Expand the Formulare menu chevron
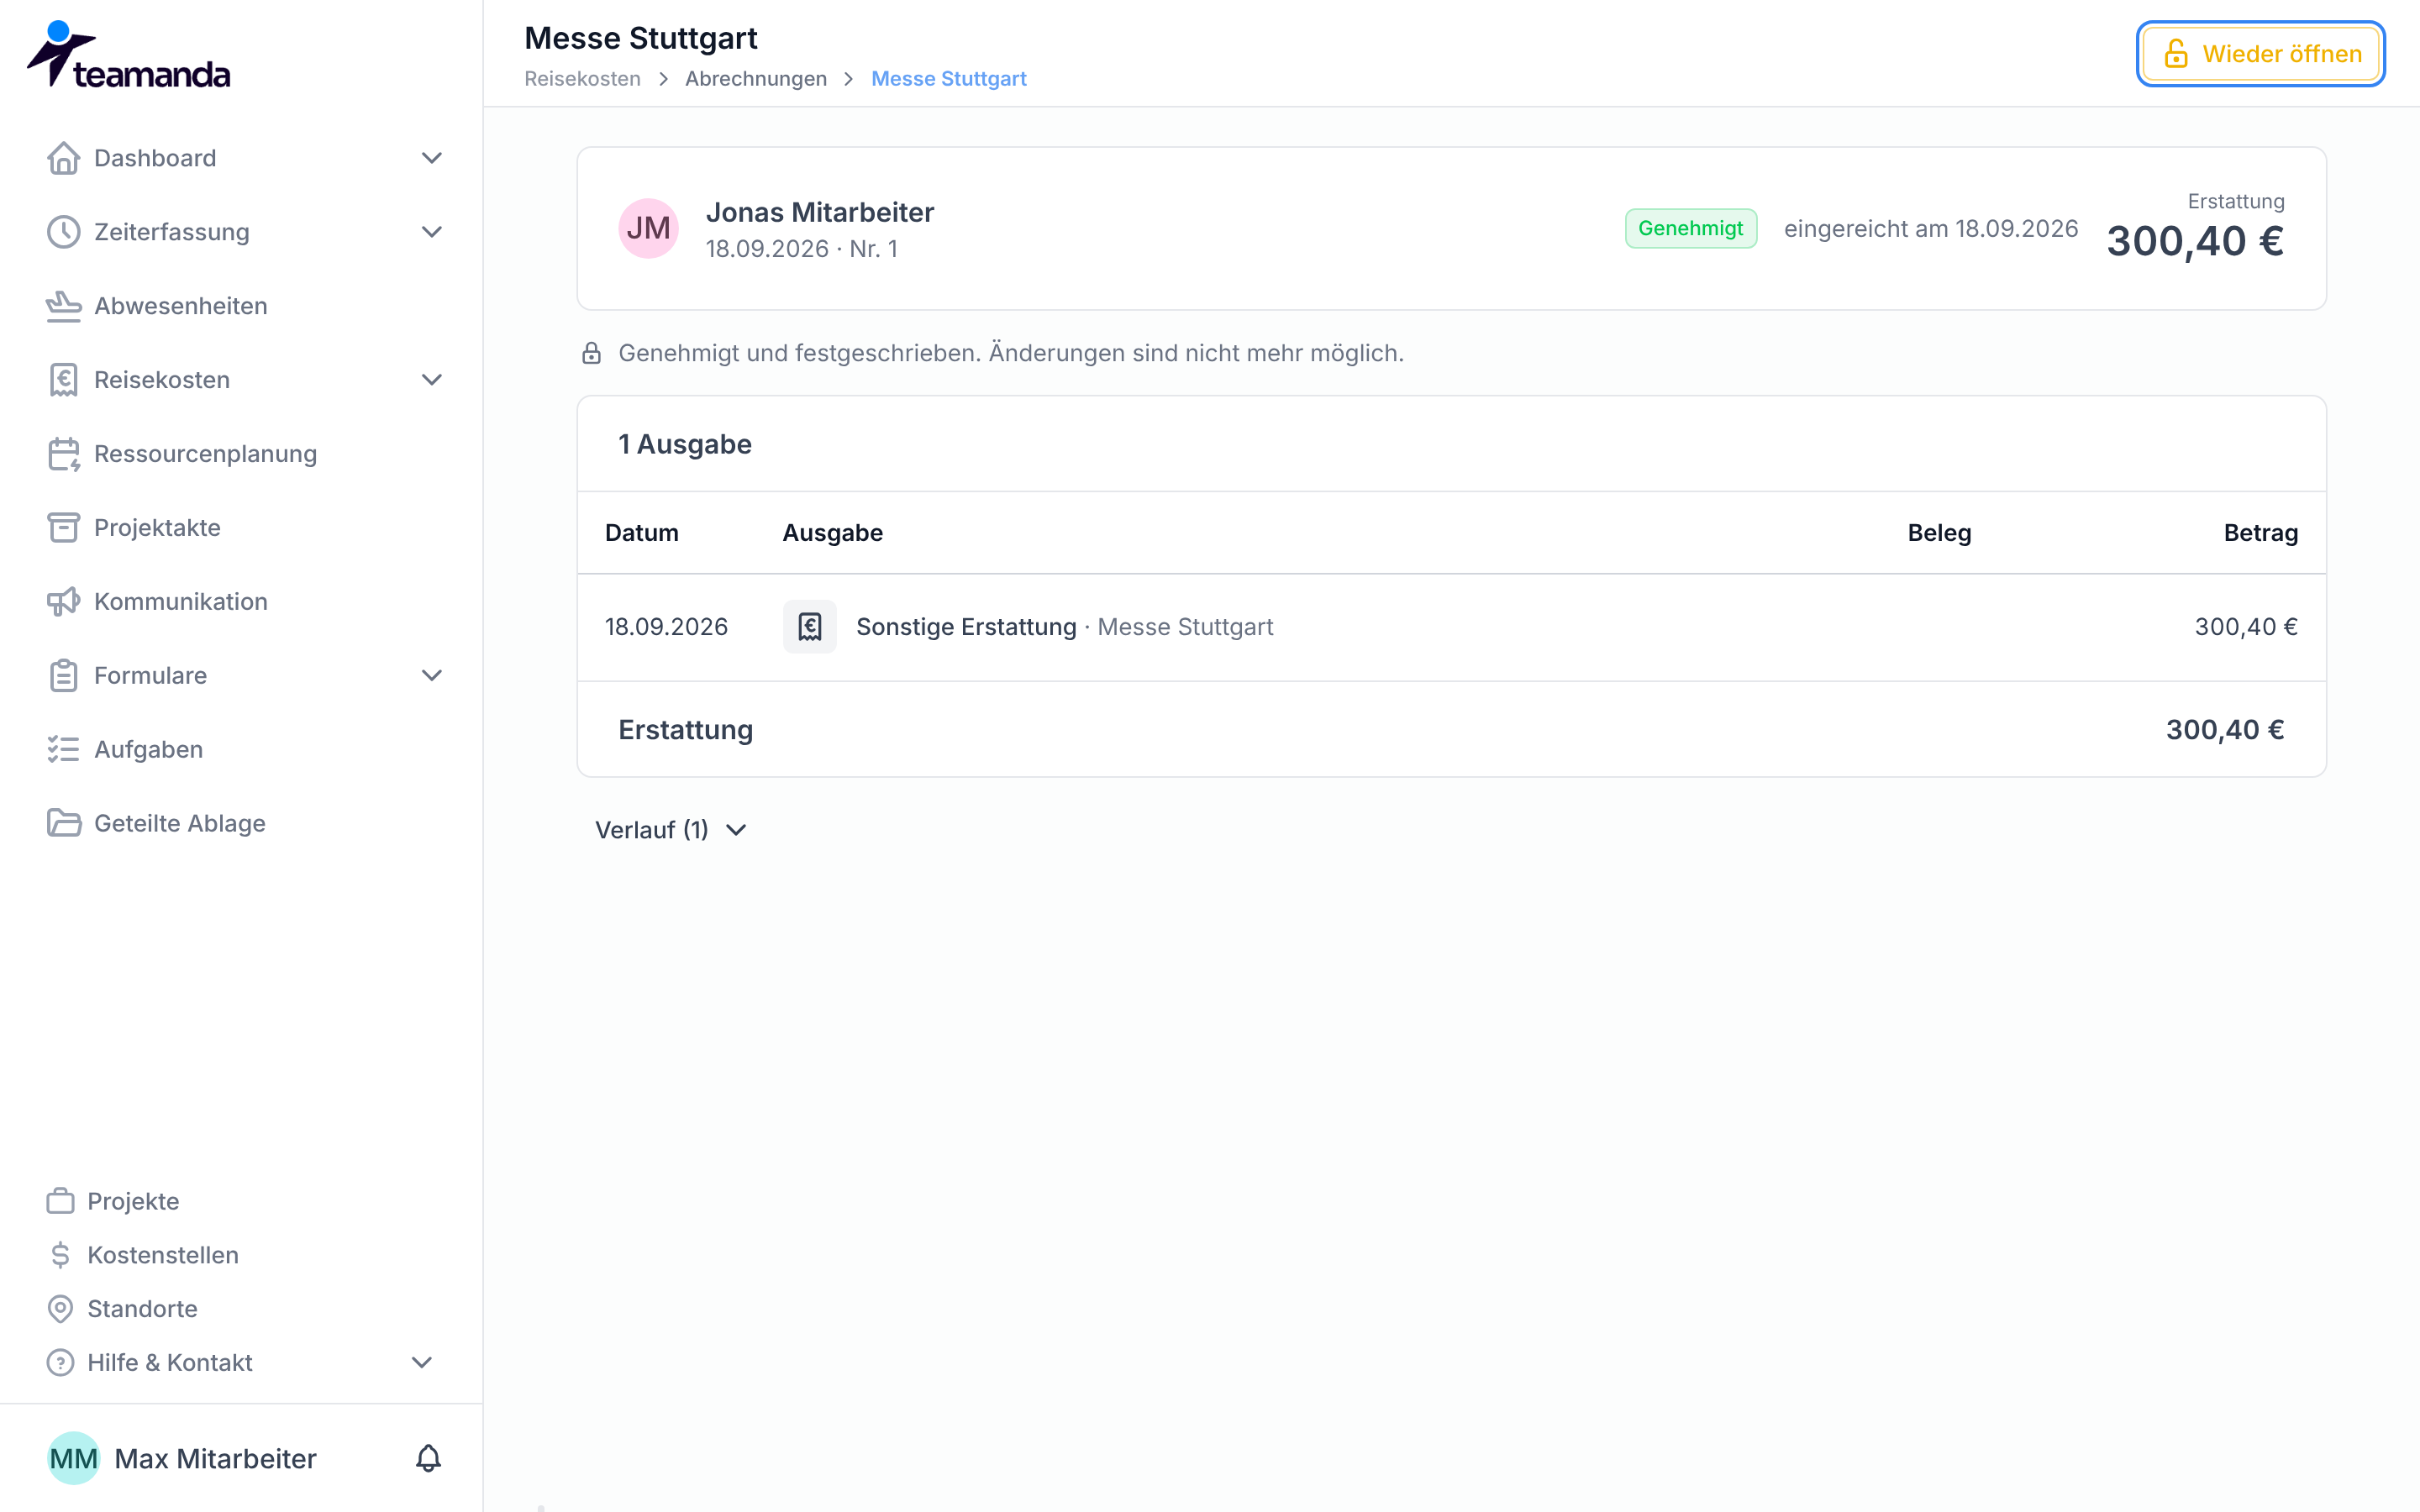Screen dimensions: 2420x1512 click(431, 676)
